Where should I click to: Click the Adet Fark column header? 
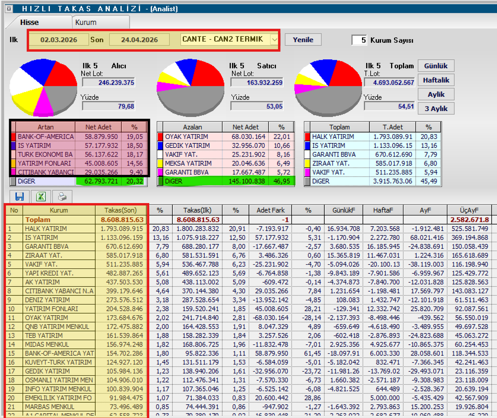click(270, 210)
